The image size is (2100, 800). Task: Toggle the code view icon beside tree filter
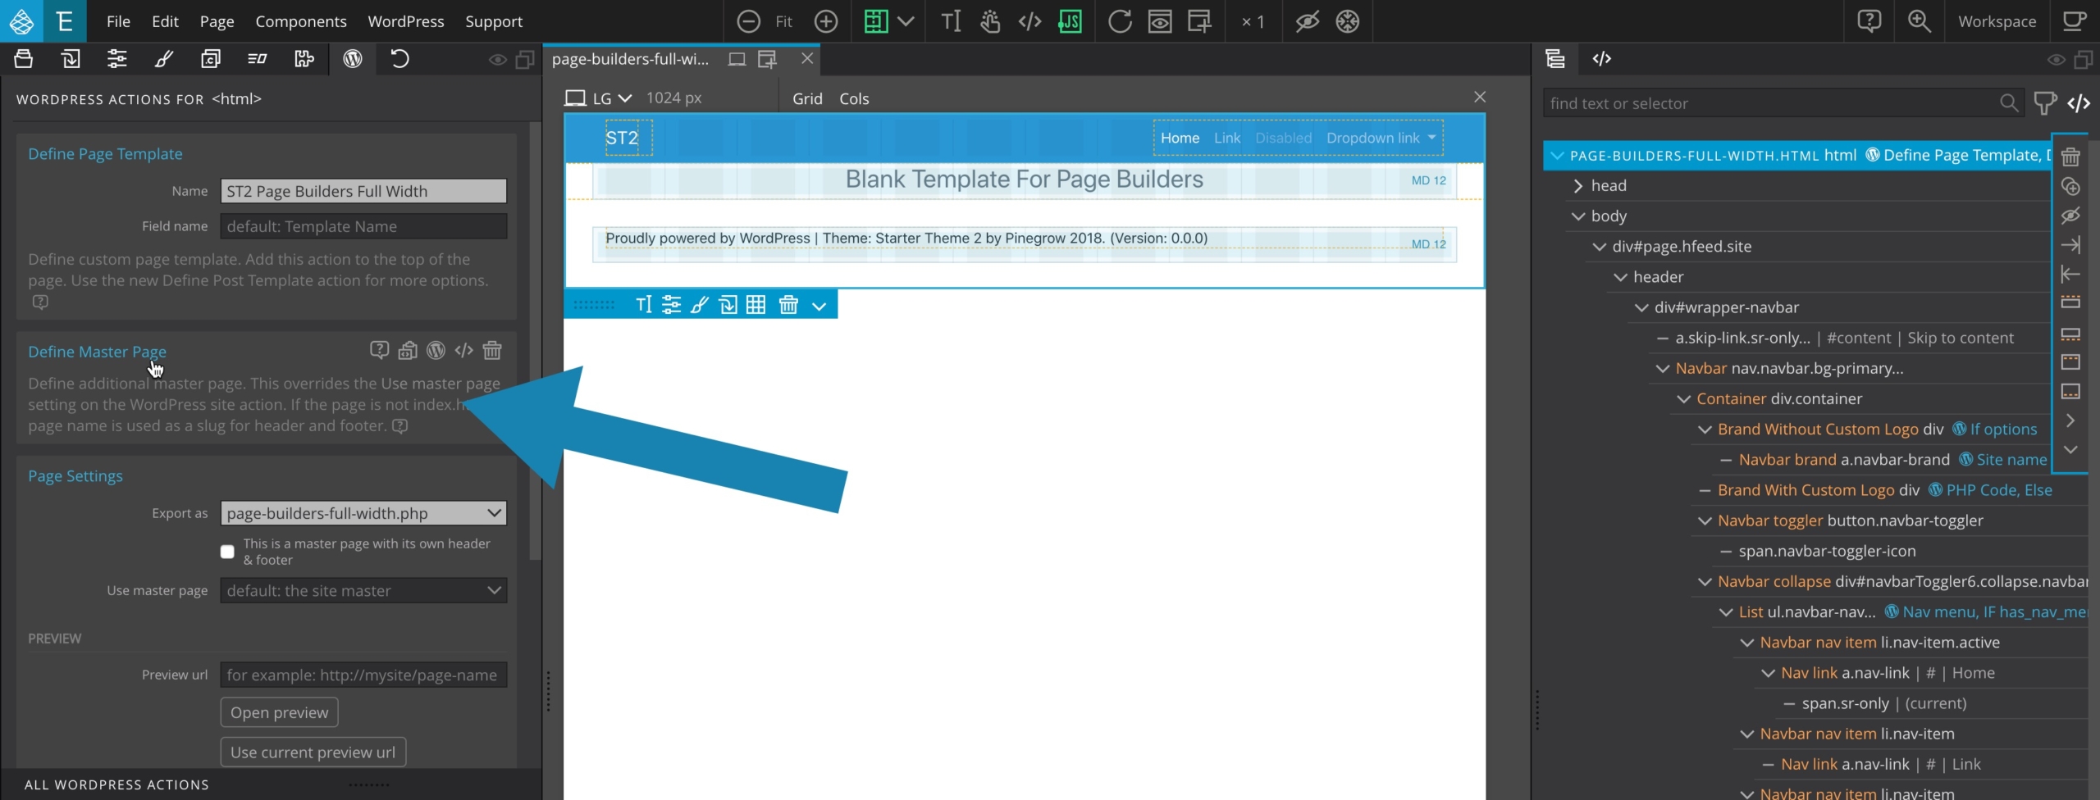[2079, 103]
